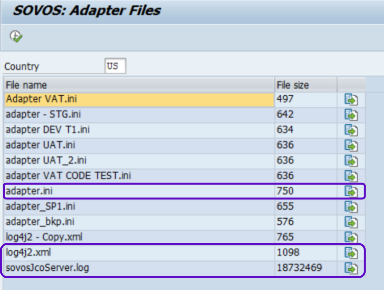Click export icon for adapter - STG.ini
384x290 pixels.
tap(351, 115)
